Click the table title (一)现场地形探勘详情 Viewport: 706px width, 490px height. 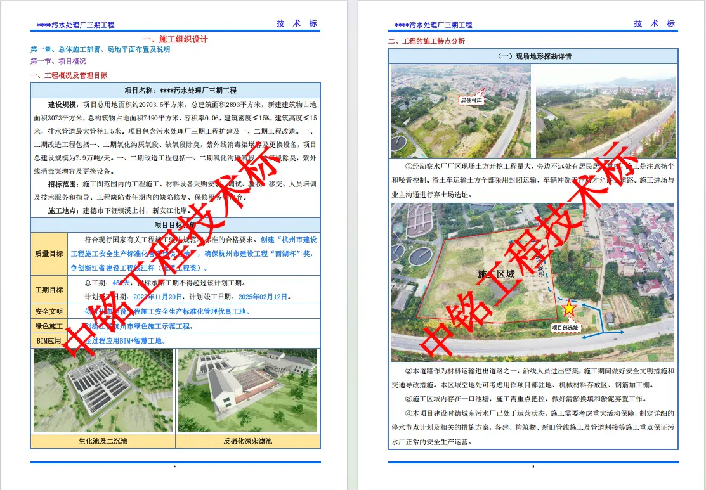point(533,56)
